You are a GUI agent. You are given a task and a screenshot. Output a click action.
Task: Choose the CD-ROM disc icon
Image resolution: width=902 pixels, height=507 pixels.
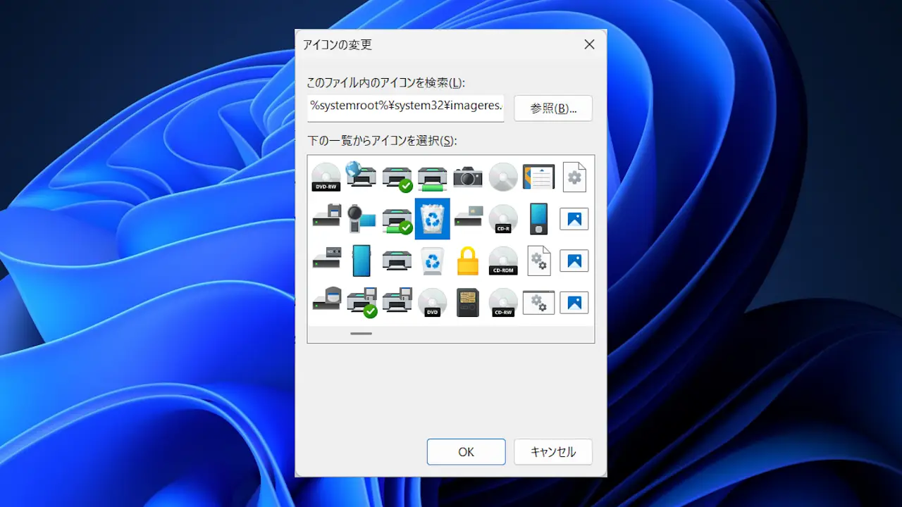click(x=503, y=261)
